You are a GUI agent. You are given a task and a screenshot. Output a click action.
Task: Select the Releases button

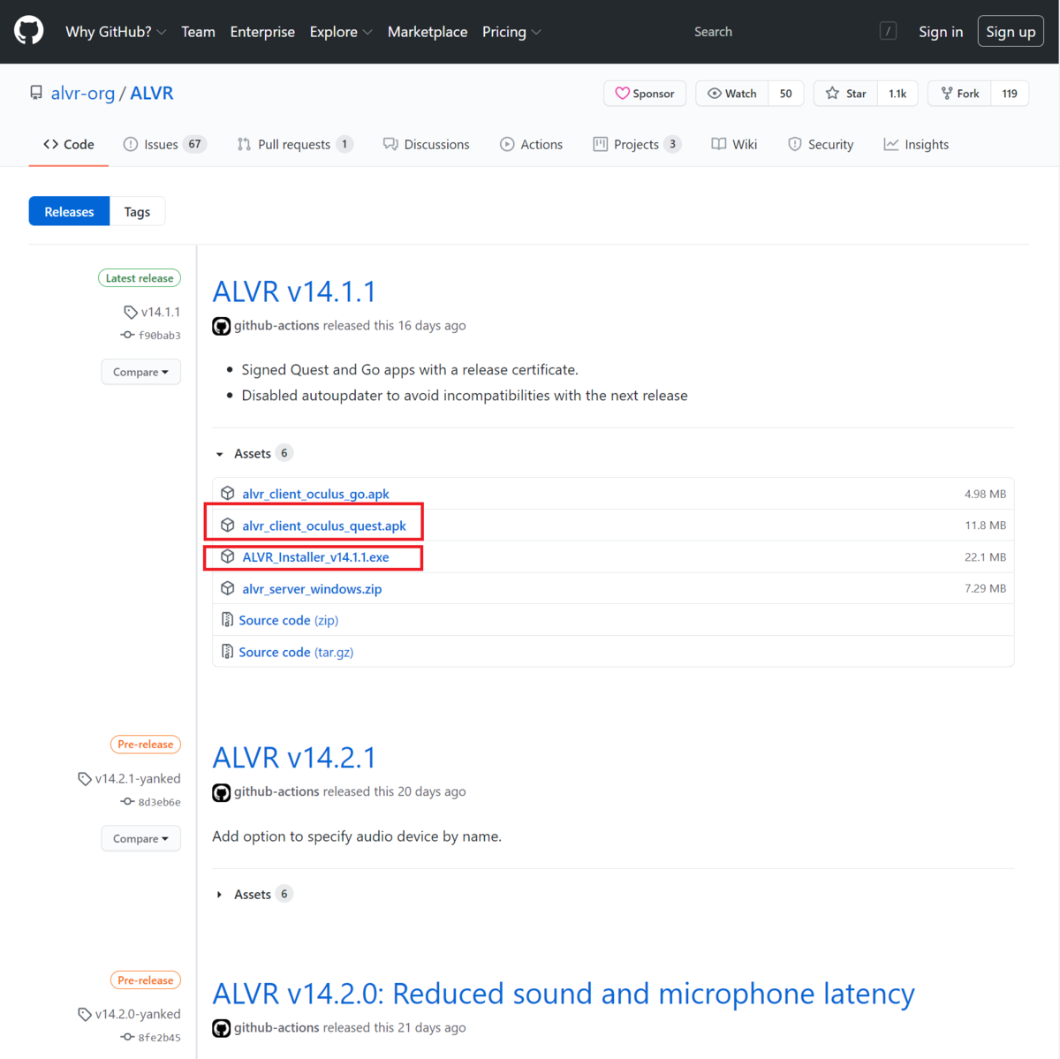click(69, 212)
